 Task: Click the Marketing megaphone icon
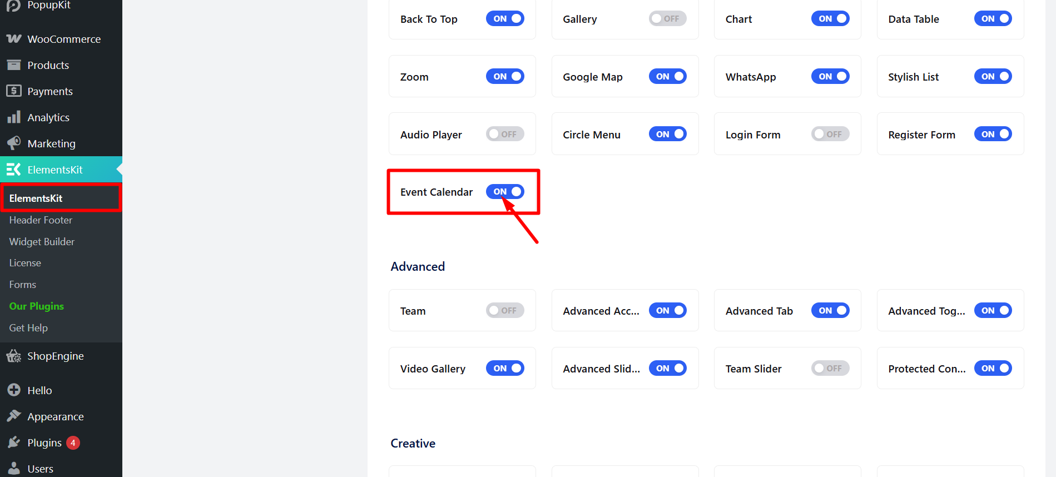(x=14, y=143)
